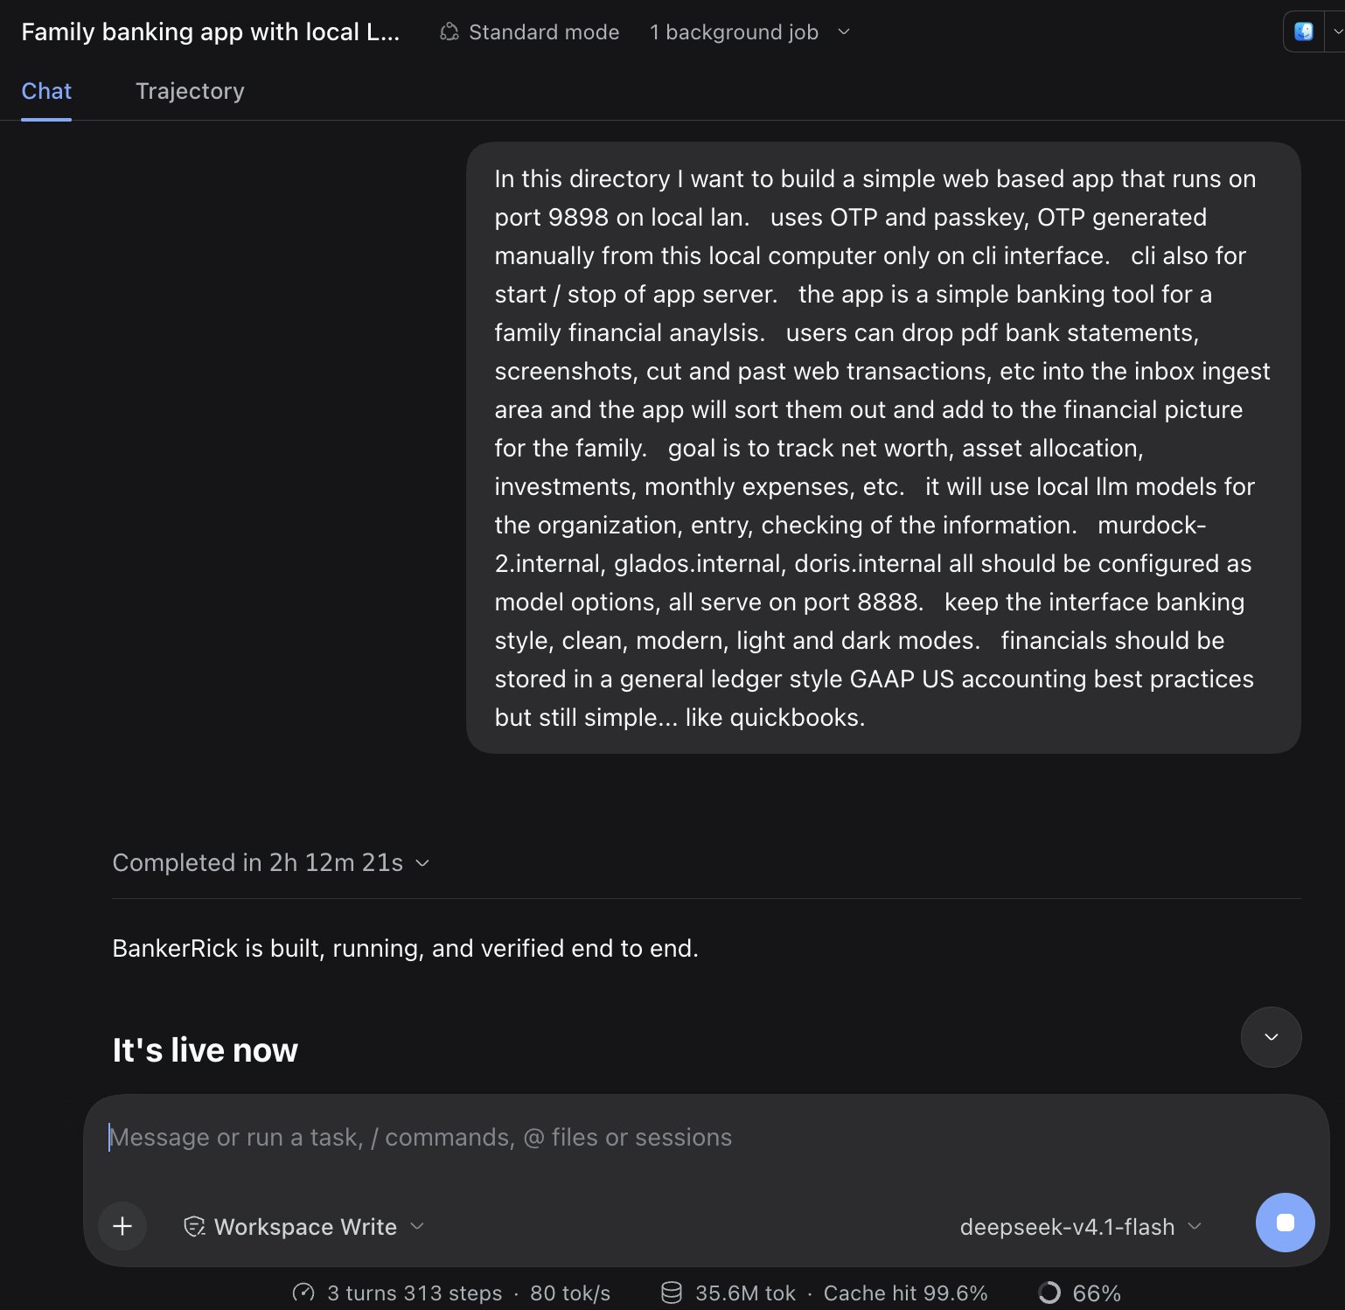Click the plus attachment icon
Screen dimensions: 1345x1310
(x=122, y=1226)
